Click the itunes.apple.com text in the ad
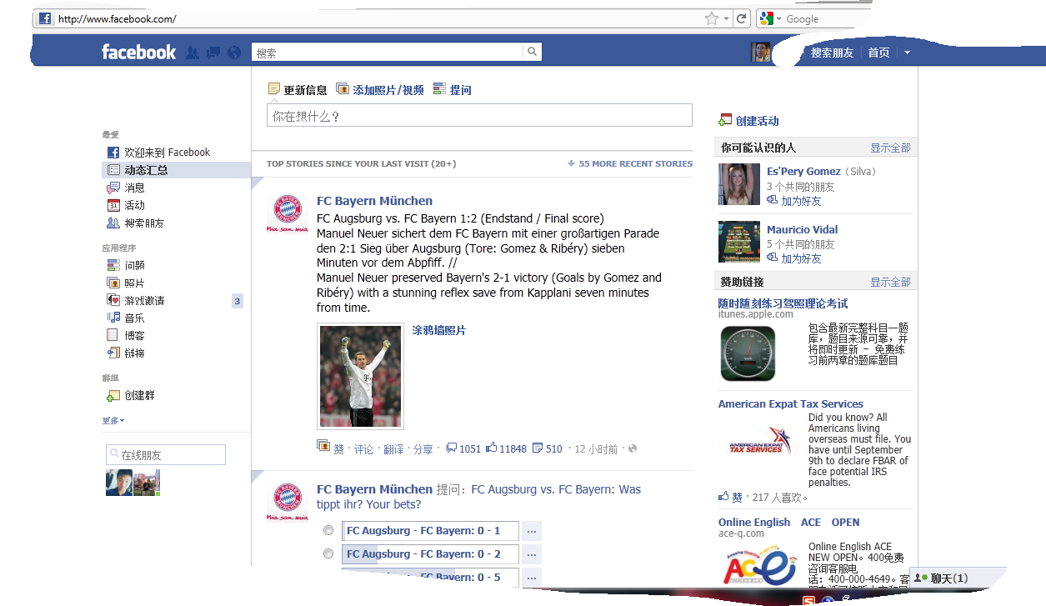This screenshot has width=1046, height=606. [x=755, y=314]
